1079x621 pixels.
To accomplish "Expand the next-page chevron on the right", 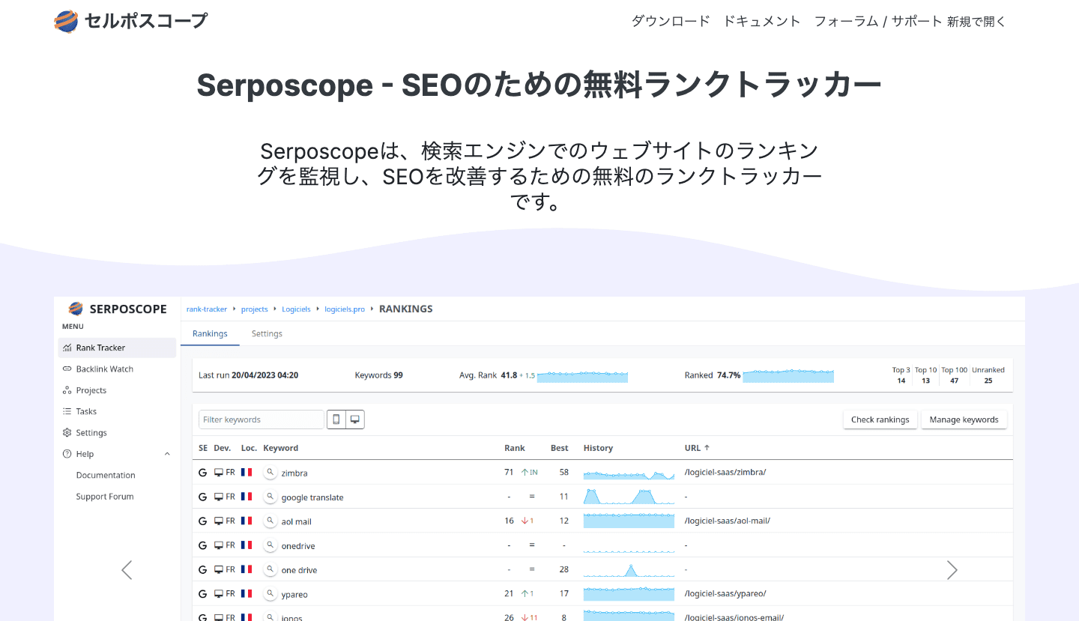I will coord(952,569).
